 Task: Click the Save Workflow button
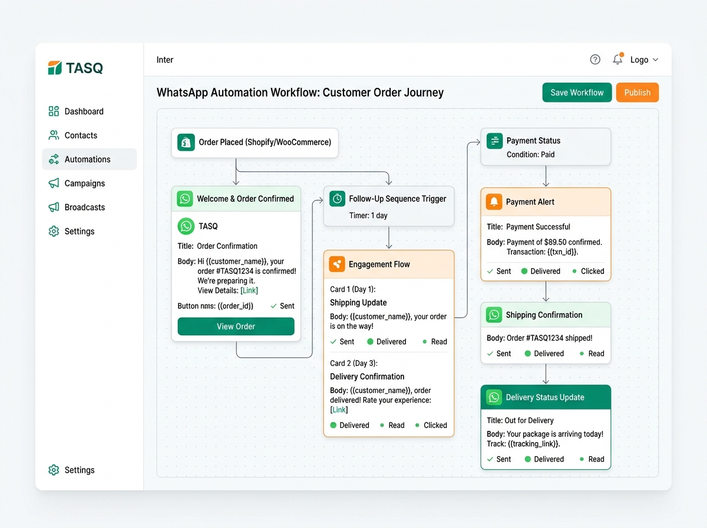(x=577, y=93)
